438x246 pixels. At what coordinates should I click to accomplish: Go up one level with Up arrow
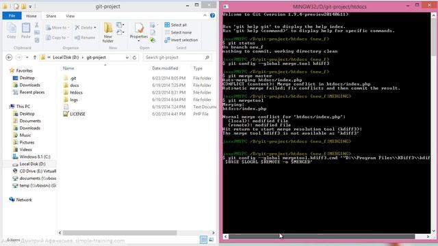click(35, 57)
